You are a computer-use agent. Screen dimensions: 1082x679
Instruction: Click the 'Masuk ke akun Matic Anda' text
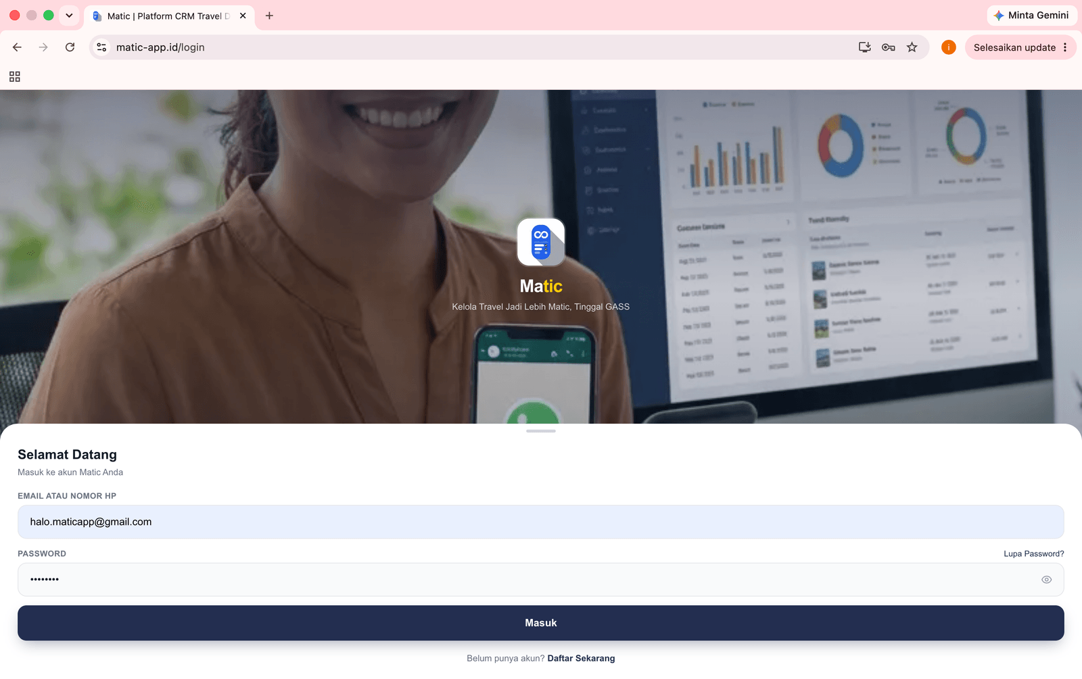click(x=70, y=472)
